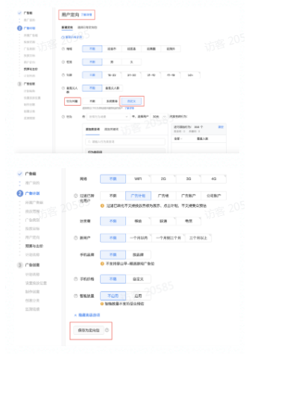Select 自定义 in the 行为兴趣 row

(131, 101)
